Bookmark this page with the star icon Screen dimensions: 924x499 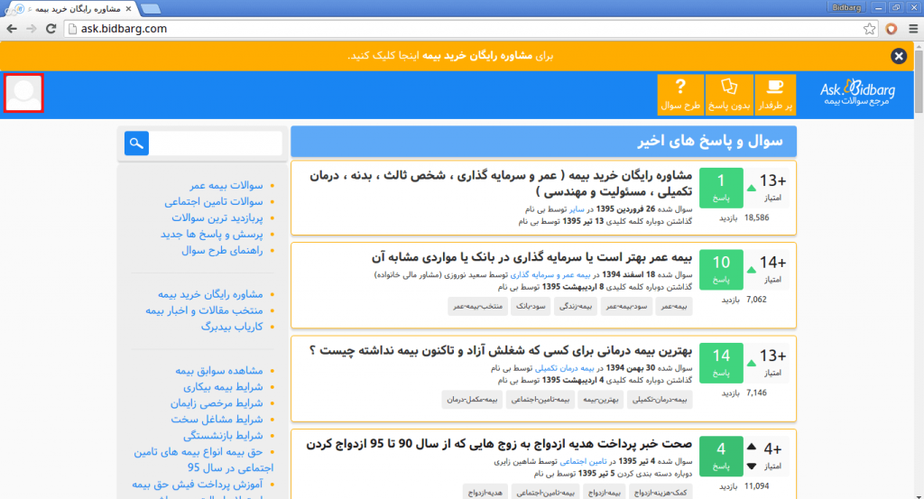[x=869, y=29]
